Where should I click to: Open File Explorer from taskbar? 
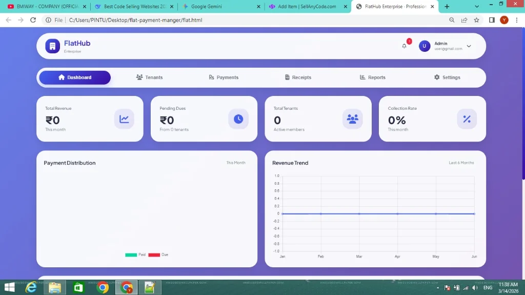[x=54, y=287]
